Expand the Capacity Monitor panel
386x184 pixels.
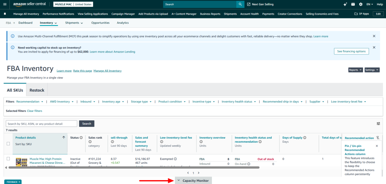pyautogui.click(x=193, y=181)
